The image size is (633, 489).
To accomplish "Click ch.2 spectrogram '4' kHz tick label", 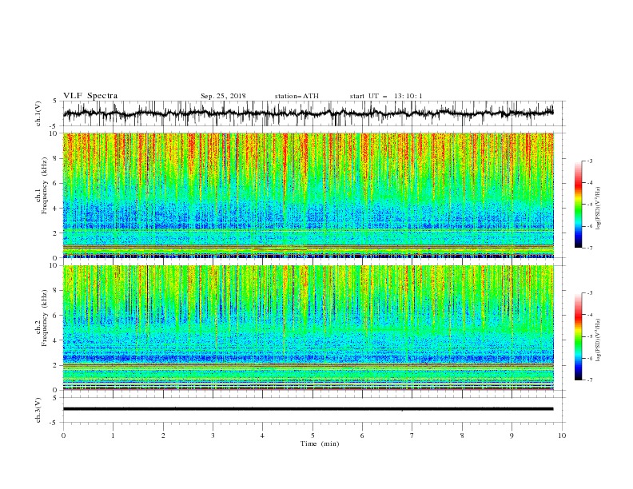I will pos(56,340).
